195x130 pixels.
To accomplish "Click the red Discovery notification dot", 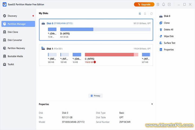I will pyautogui.click(x=33, y=16).
